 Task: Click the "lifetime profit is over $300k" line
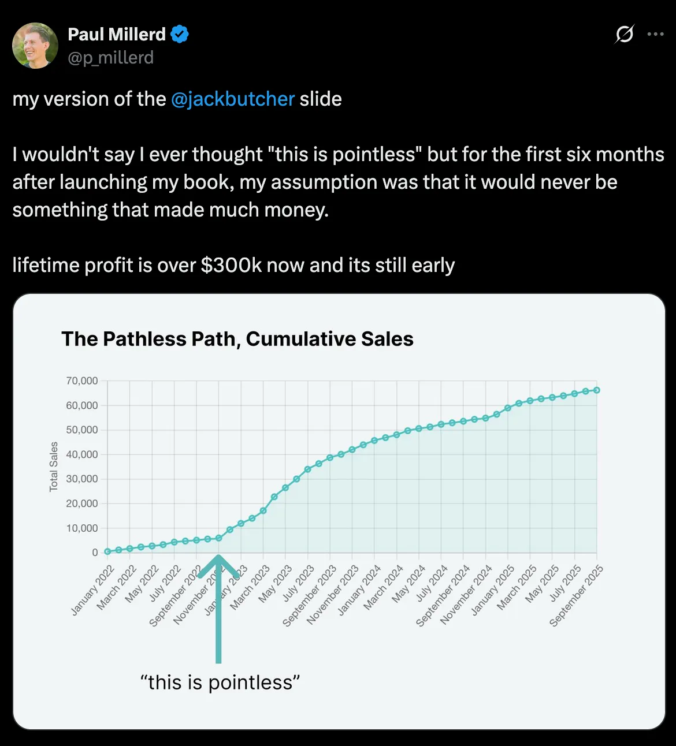coord(233,266)
